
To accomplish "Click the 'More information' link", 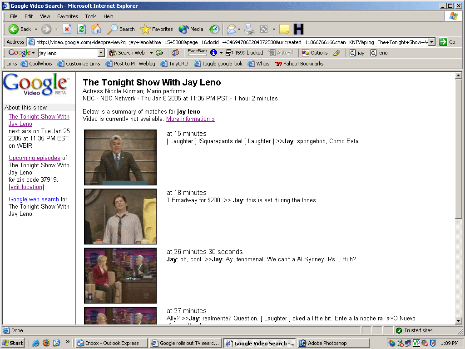I will pyautogui.click(x=190, y=119).
